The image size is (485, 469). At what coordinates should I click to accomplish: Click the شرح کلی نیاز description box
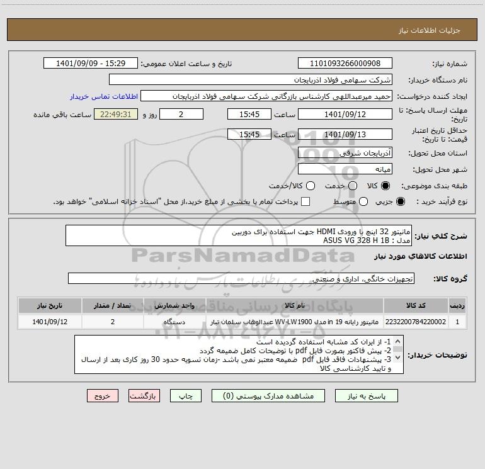(239, 236)
